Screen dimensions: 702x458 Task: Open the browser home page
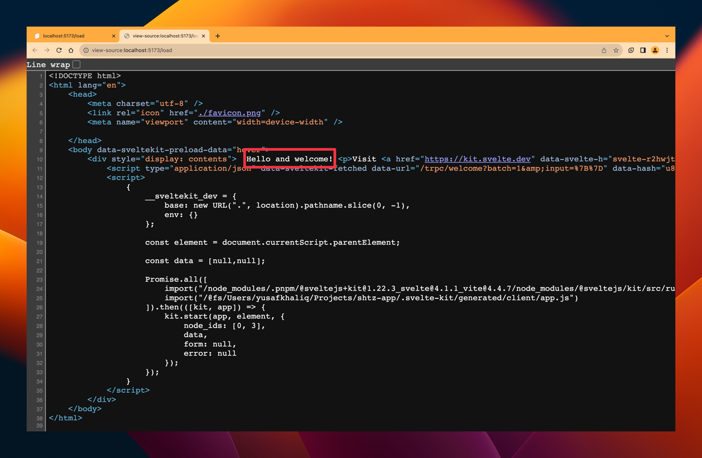[71, 50]
